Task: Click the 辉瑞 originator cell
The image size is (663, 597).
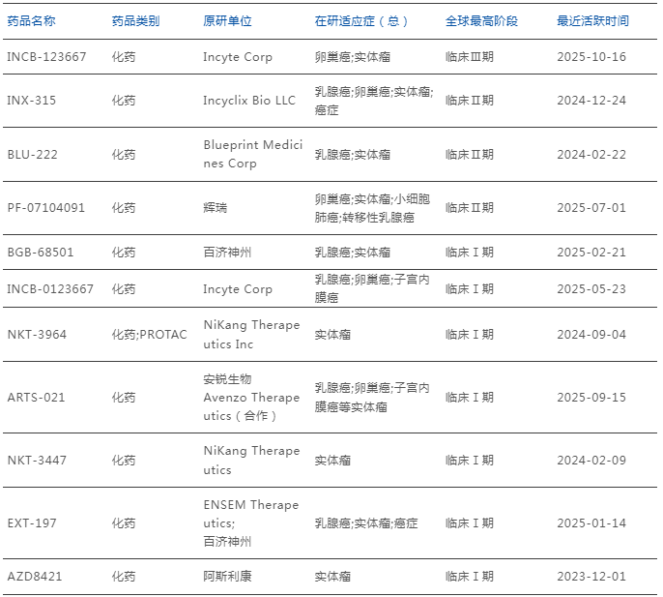Action: [216, 208]
